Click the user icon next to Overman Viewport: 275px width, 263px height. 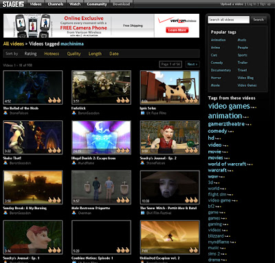[74, 213]
